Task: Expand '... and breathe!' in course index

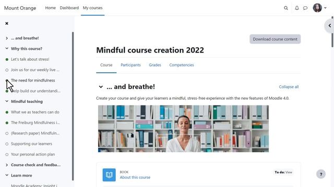Action: [x=7, y=38]
